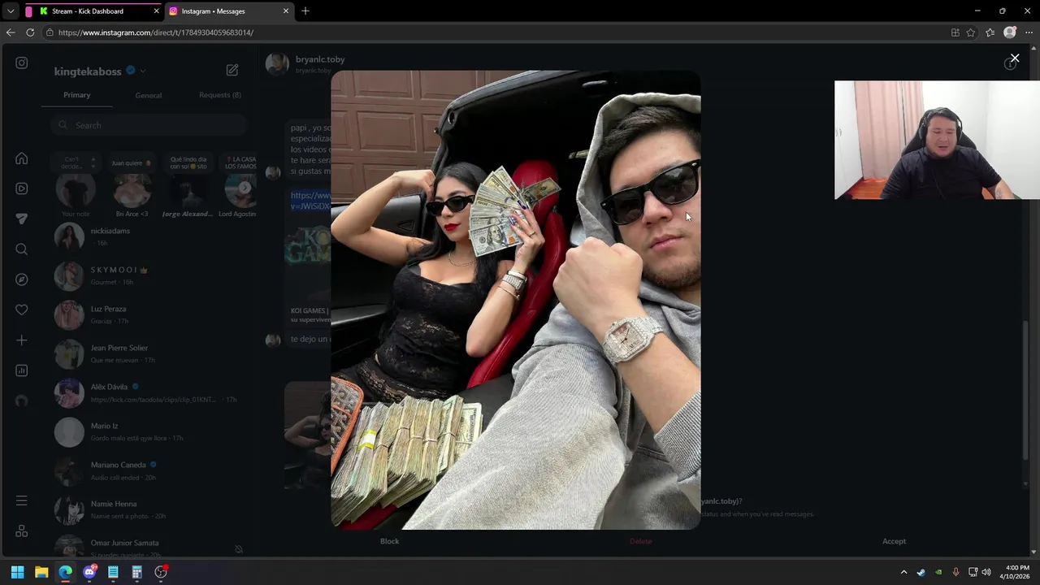1040x585 pixels.
Task: Open the Mariano Caneda conversation
Action: pyautogui.click(x=149, y=470)
